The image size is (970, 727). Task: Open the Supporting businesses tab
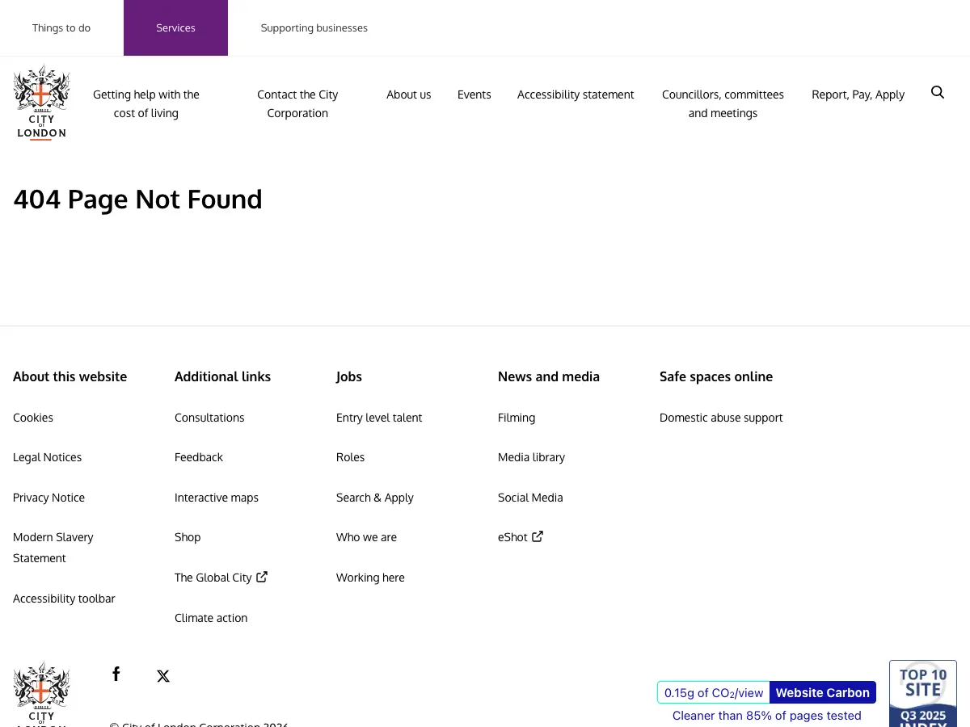(x=314, y=28)
